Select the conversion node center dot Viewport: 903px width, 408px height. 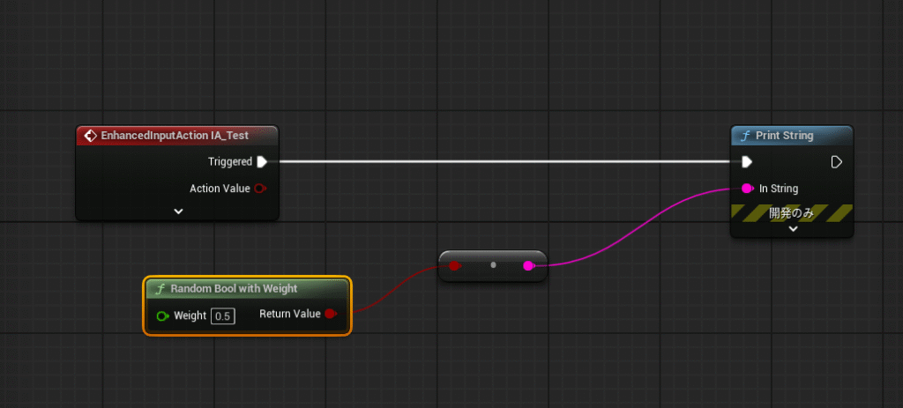(x=493, y=265)
